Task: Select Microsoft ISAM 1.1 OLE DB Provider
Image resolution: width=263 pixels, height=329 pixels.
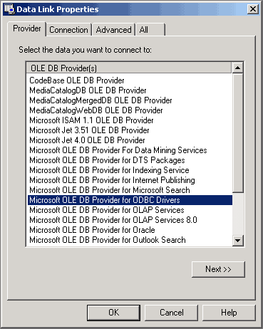Action: [130, 120]
